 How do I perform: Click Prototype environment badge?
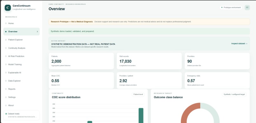(x=231, y=8)
